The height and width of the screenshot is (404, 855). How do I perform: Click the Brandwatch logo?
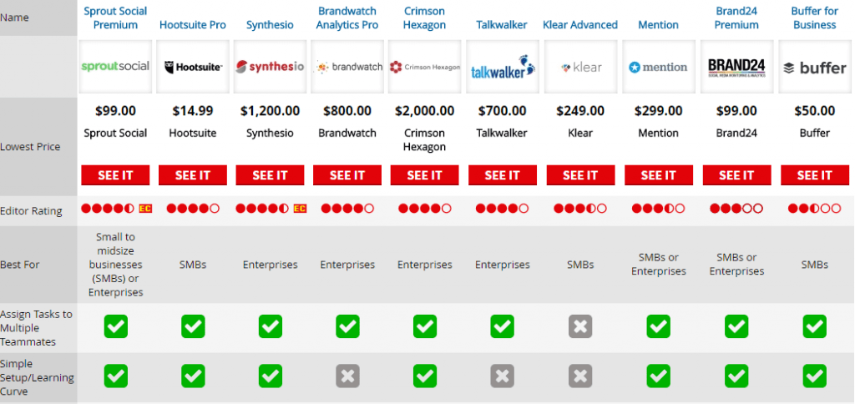(x=347, y=67)
